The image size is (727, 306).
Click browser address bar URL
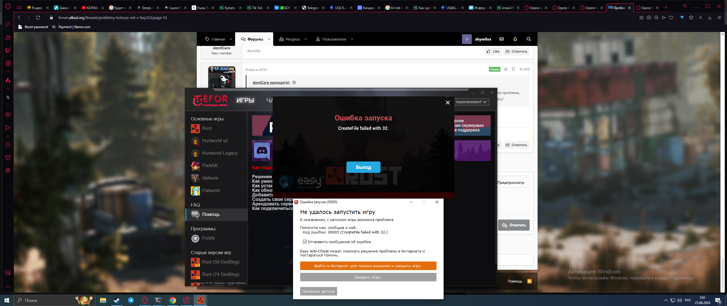point(112,18)
